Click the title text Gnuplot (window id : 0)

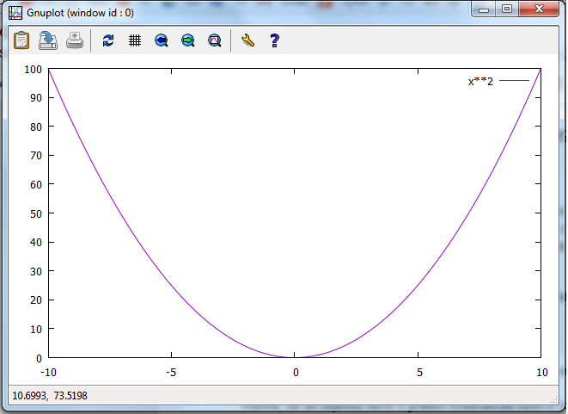[81, 13]
